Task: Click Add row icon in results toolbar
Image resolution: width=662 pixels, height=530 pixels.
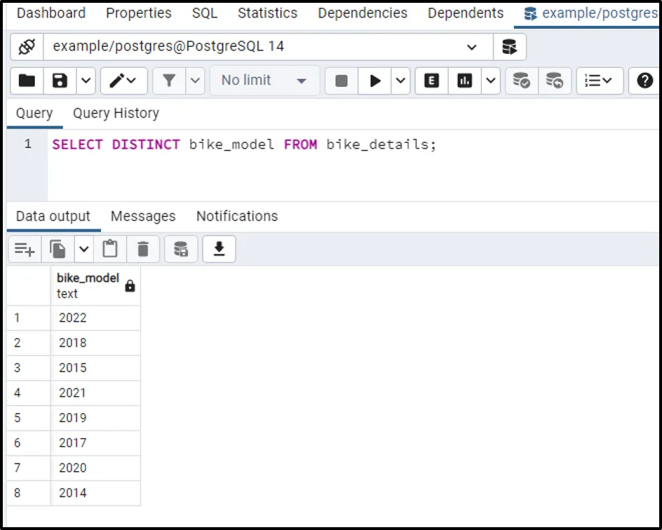Action: pyautogui.click(x=25, y=249)
